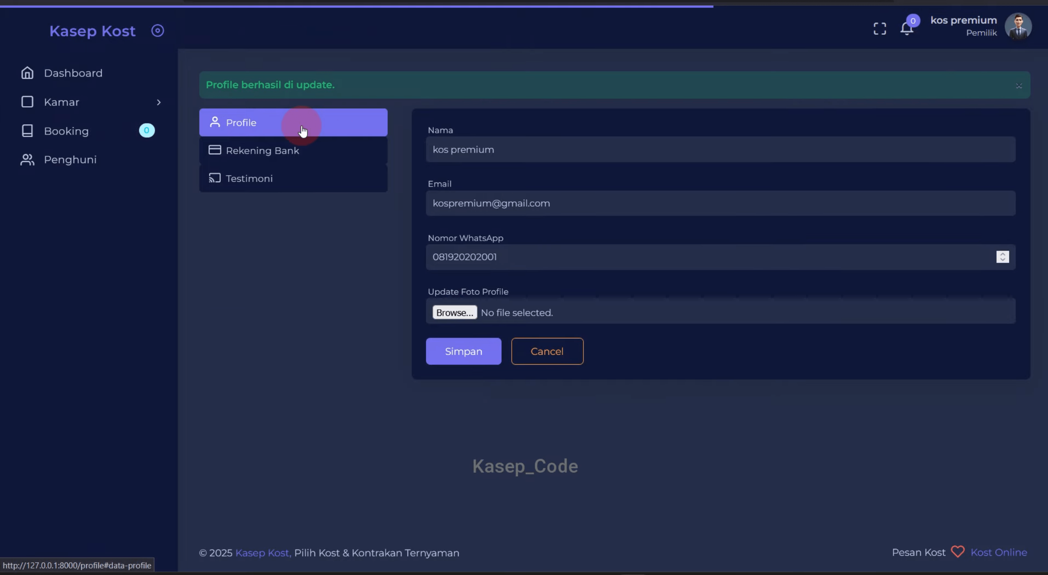Viewport: 1048px width, 575px height.
Task: Click the Dashboard home icon
Action: pyautogui.click(x=27, y=73)
